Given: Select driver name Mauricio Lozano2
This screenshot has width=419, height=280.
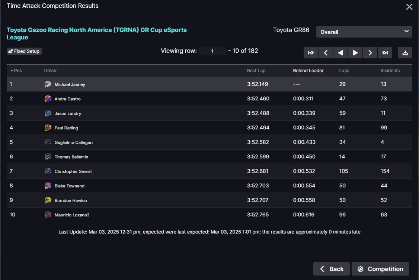Looking at the screenshot, I should point(72,215).
